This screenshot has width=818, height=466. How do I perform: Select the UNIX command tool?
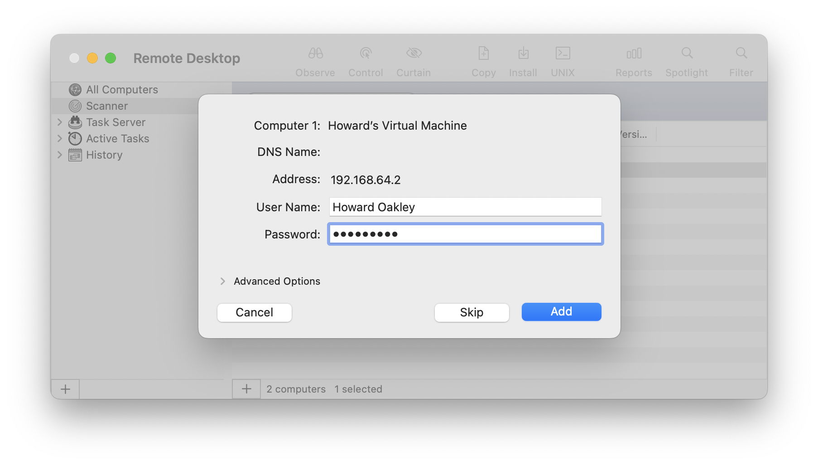pyautogui.click(x=562, y=59)
